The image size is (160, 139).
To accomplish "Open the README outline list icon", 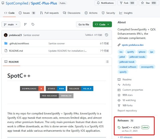I will (x=107, y=62).
